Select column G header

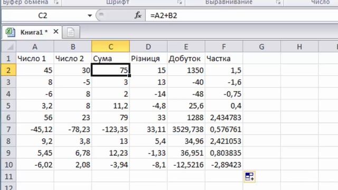pos(262,46)
